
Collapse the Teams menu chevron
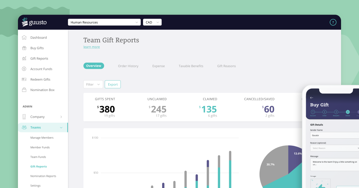61,128
